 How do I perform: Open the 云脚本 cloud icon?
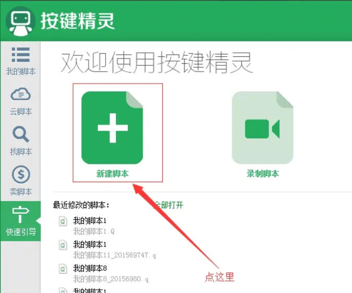(20, 95)
